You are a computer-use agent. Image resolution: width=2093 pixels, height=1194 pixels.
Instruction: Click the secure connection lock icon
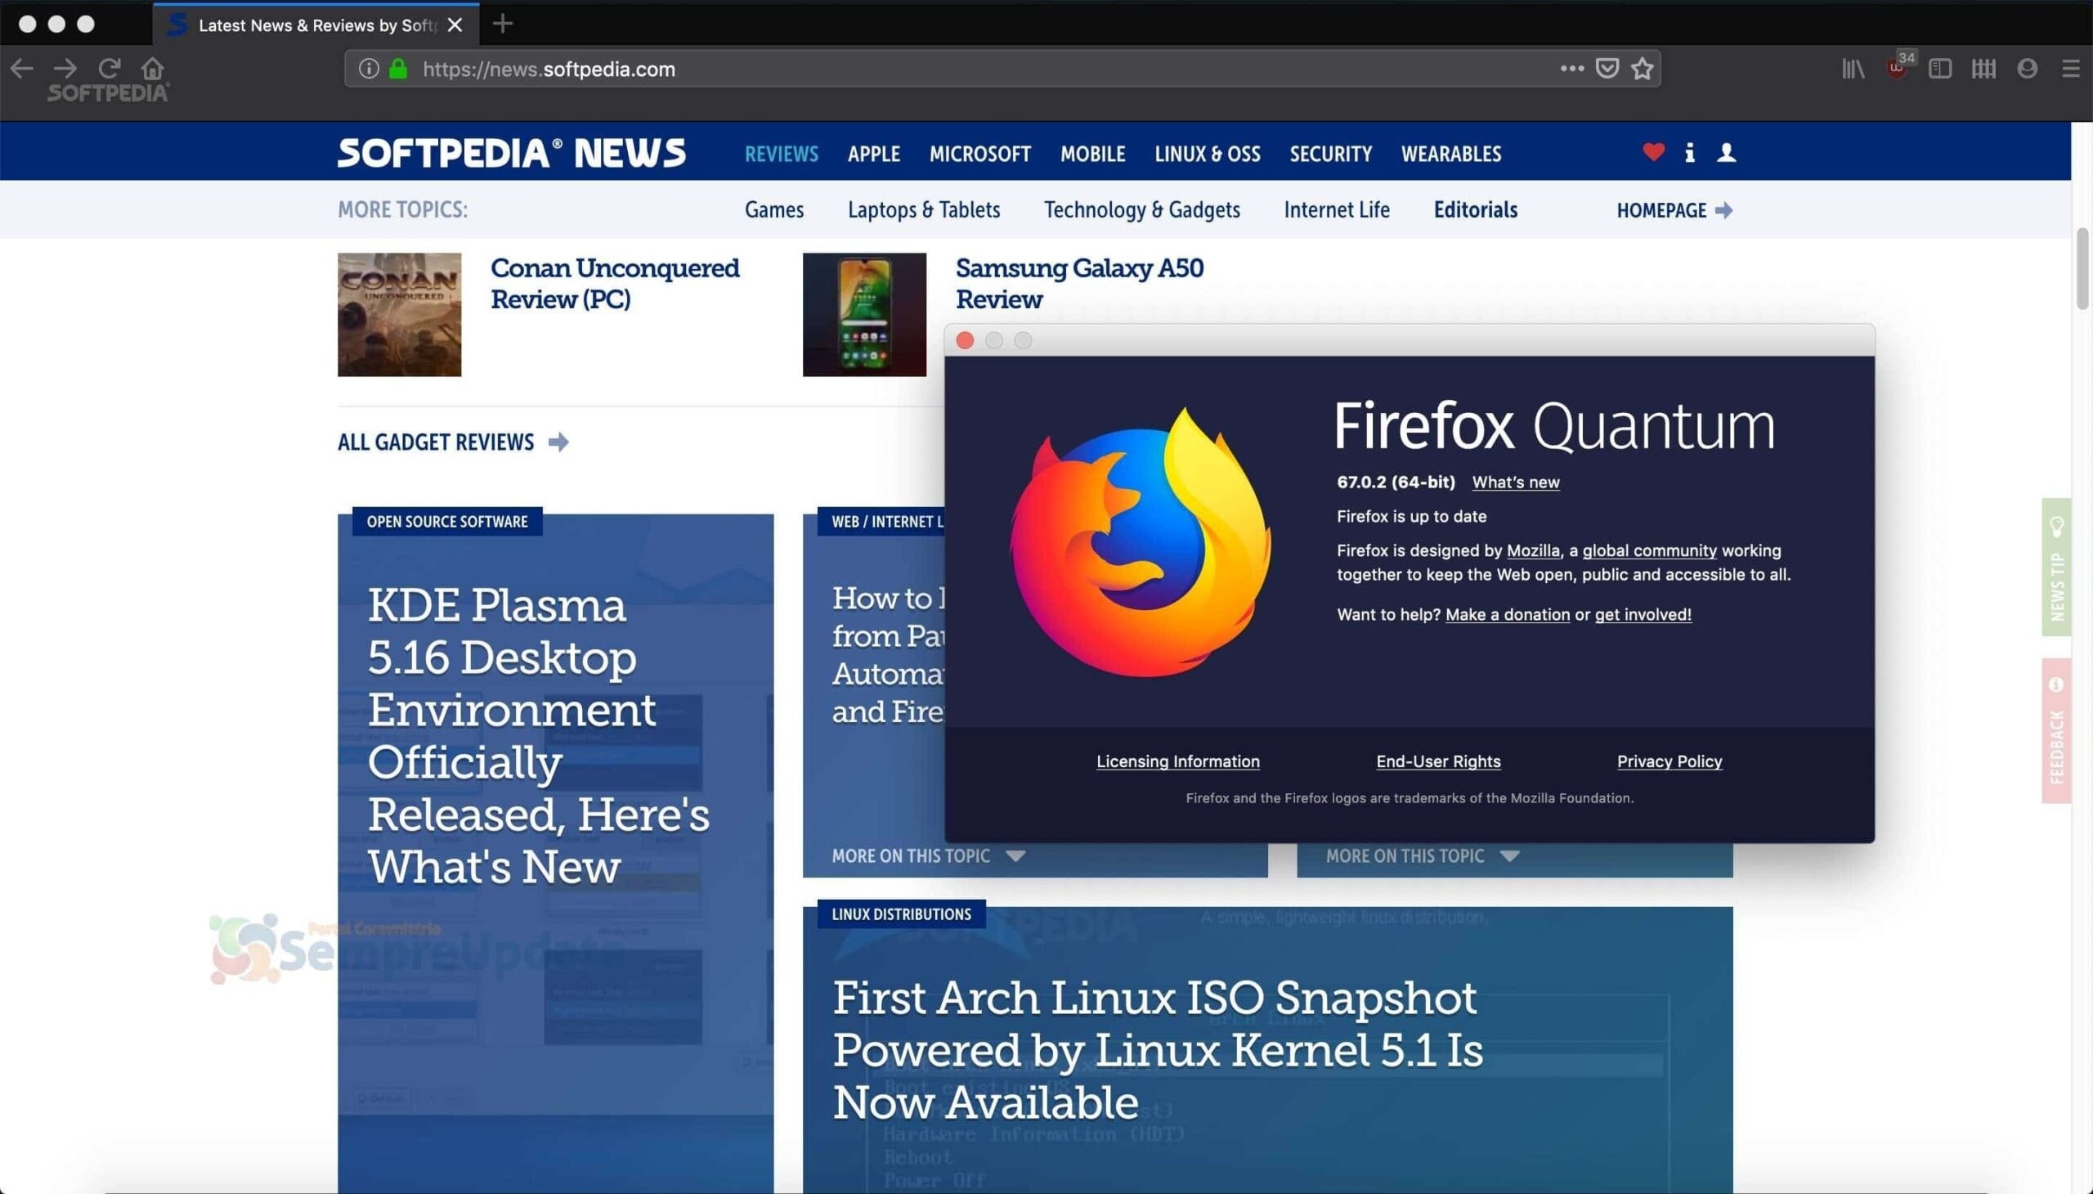(400, 66)
